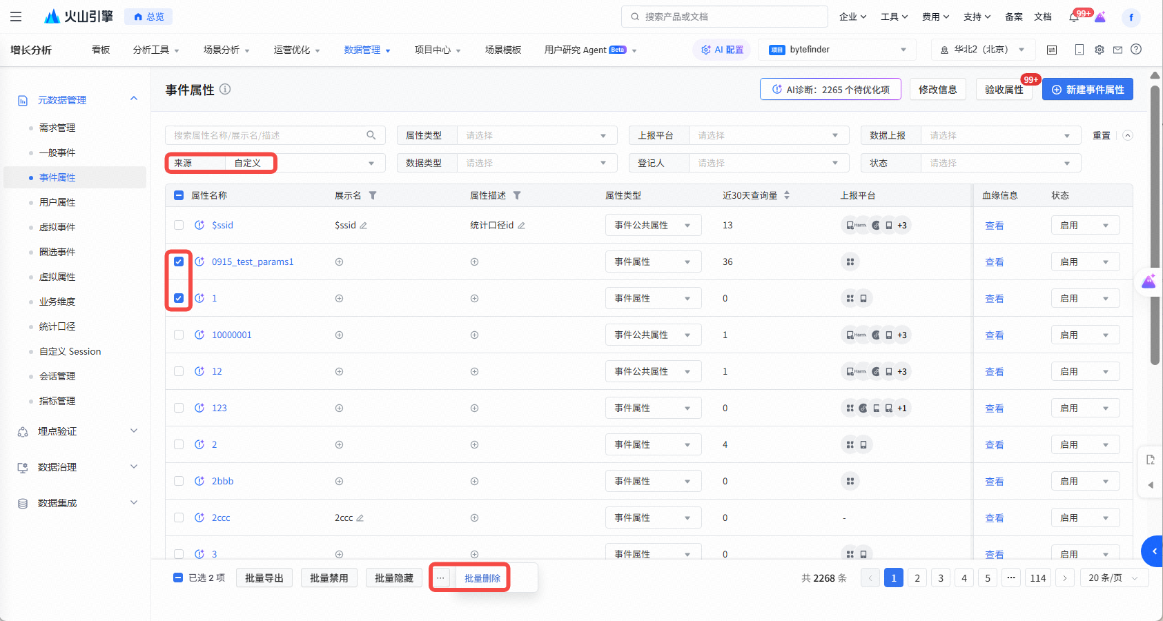This screenshot has height=621, width=1163.
Task: Click the settings gear icon in the navigation bar
Action: (x=1100, y=50)
